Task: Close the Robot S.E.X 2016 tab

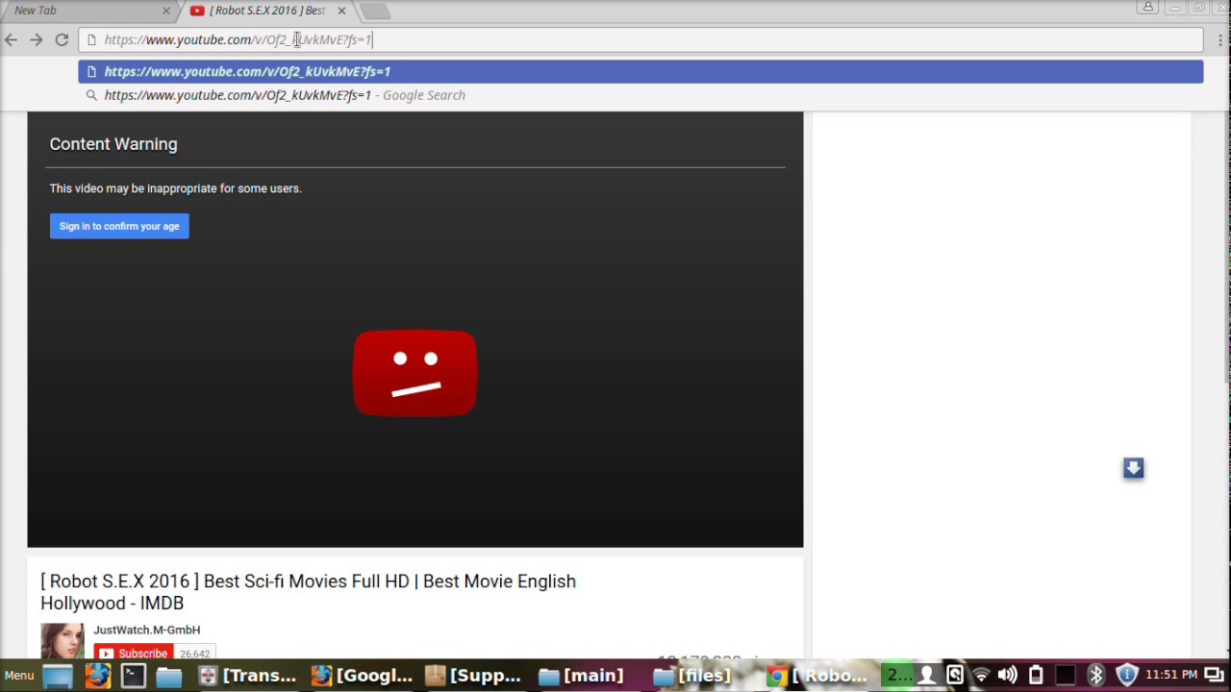Action: [x=341, y=11]
